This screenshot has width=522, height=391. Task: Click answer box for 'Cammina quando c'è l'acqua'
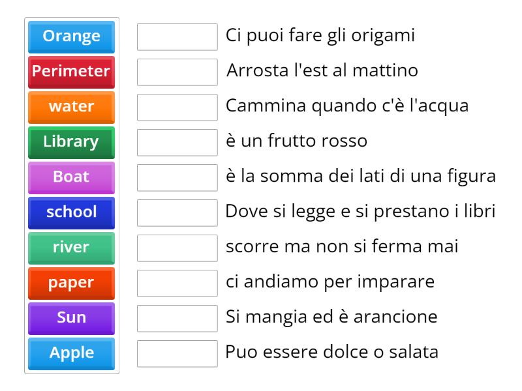tap(177, 107)
